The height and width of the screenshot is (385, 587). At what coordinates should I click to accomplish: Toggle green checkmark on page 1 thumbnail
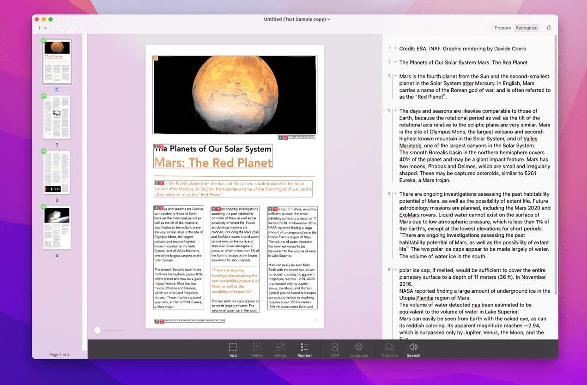tap(43, 41)
